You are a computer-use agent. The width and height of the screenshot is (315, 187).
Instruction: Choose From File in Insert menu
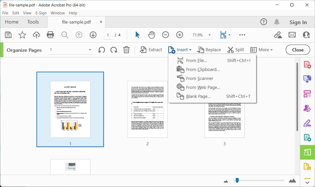click(x=196, y=61)
